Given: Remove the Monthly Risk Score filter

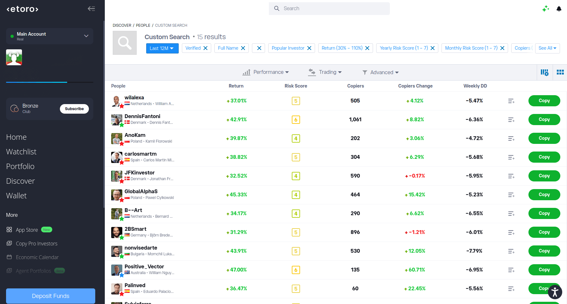Looking at the screenshot, I should tap(502, 48).
